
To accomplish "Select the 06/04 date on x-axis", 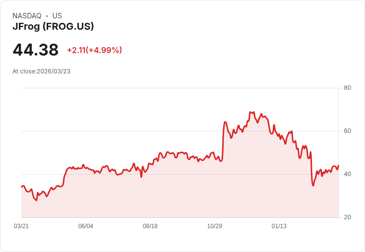I will 86,226.
